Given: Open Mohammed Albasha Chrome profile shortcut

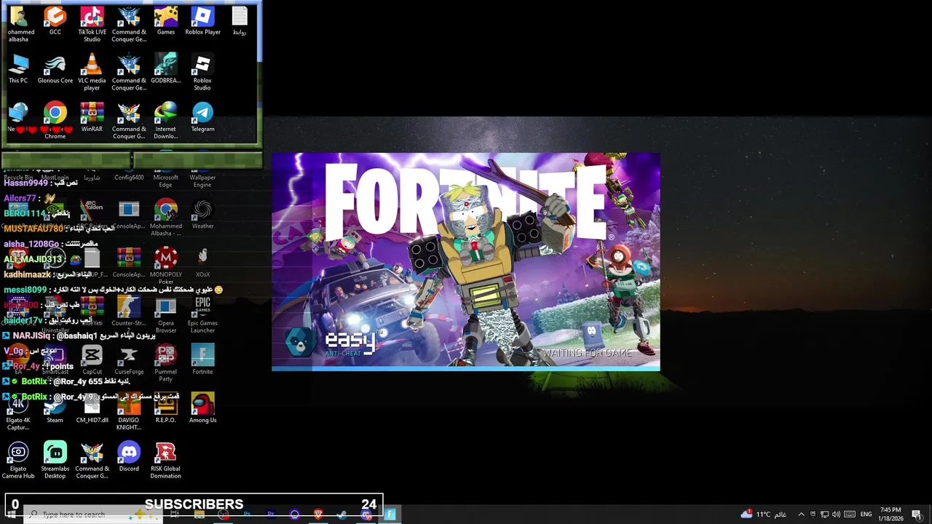Looking at the screenshot, I should tap(165, 218).
